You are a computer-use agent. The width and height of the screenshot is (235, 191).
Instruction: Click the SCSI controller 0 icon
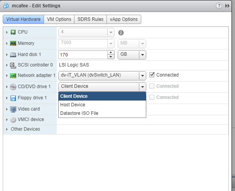coord(13,65)
